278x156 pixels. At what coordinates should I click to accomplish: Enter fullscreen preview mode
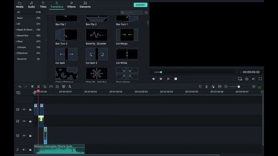pos(260,79)
